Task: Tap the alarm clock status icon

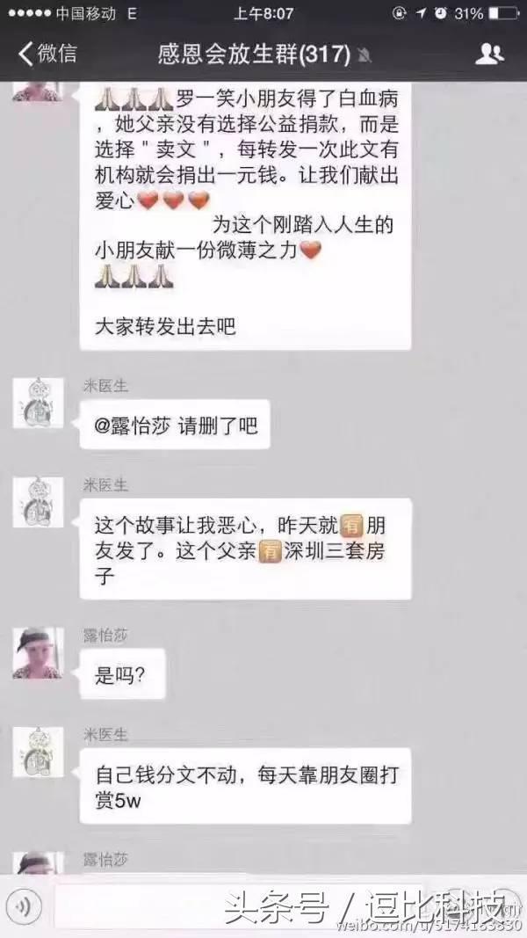Action: [441, 12]
